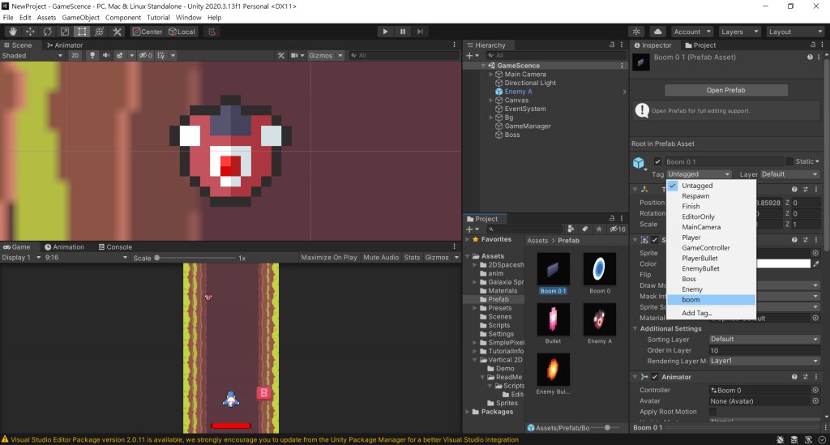Screen dimensions: 830x445
Task: Expand the Canvas object in Hierarchy
Action: [x=492, y=101]
